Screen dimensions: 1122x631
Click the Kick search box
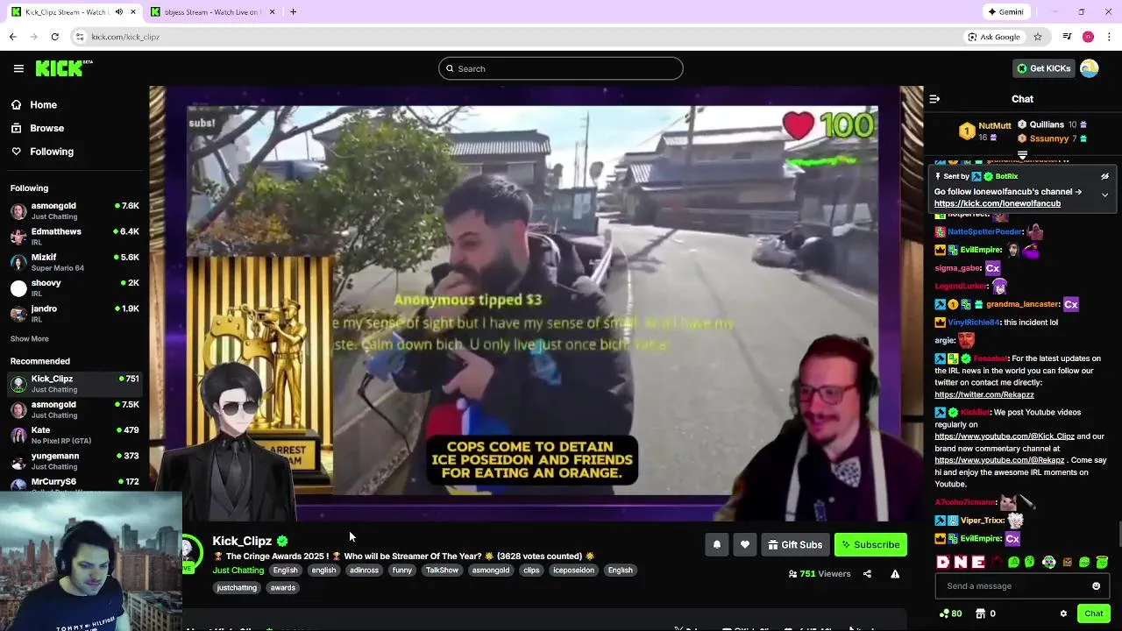pos(561,68)
